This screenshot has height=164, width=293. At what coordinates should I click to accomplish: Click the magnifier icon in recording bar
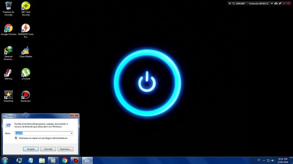(233, 4)
